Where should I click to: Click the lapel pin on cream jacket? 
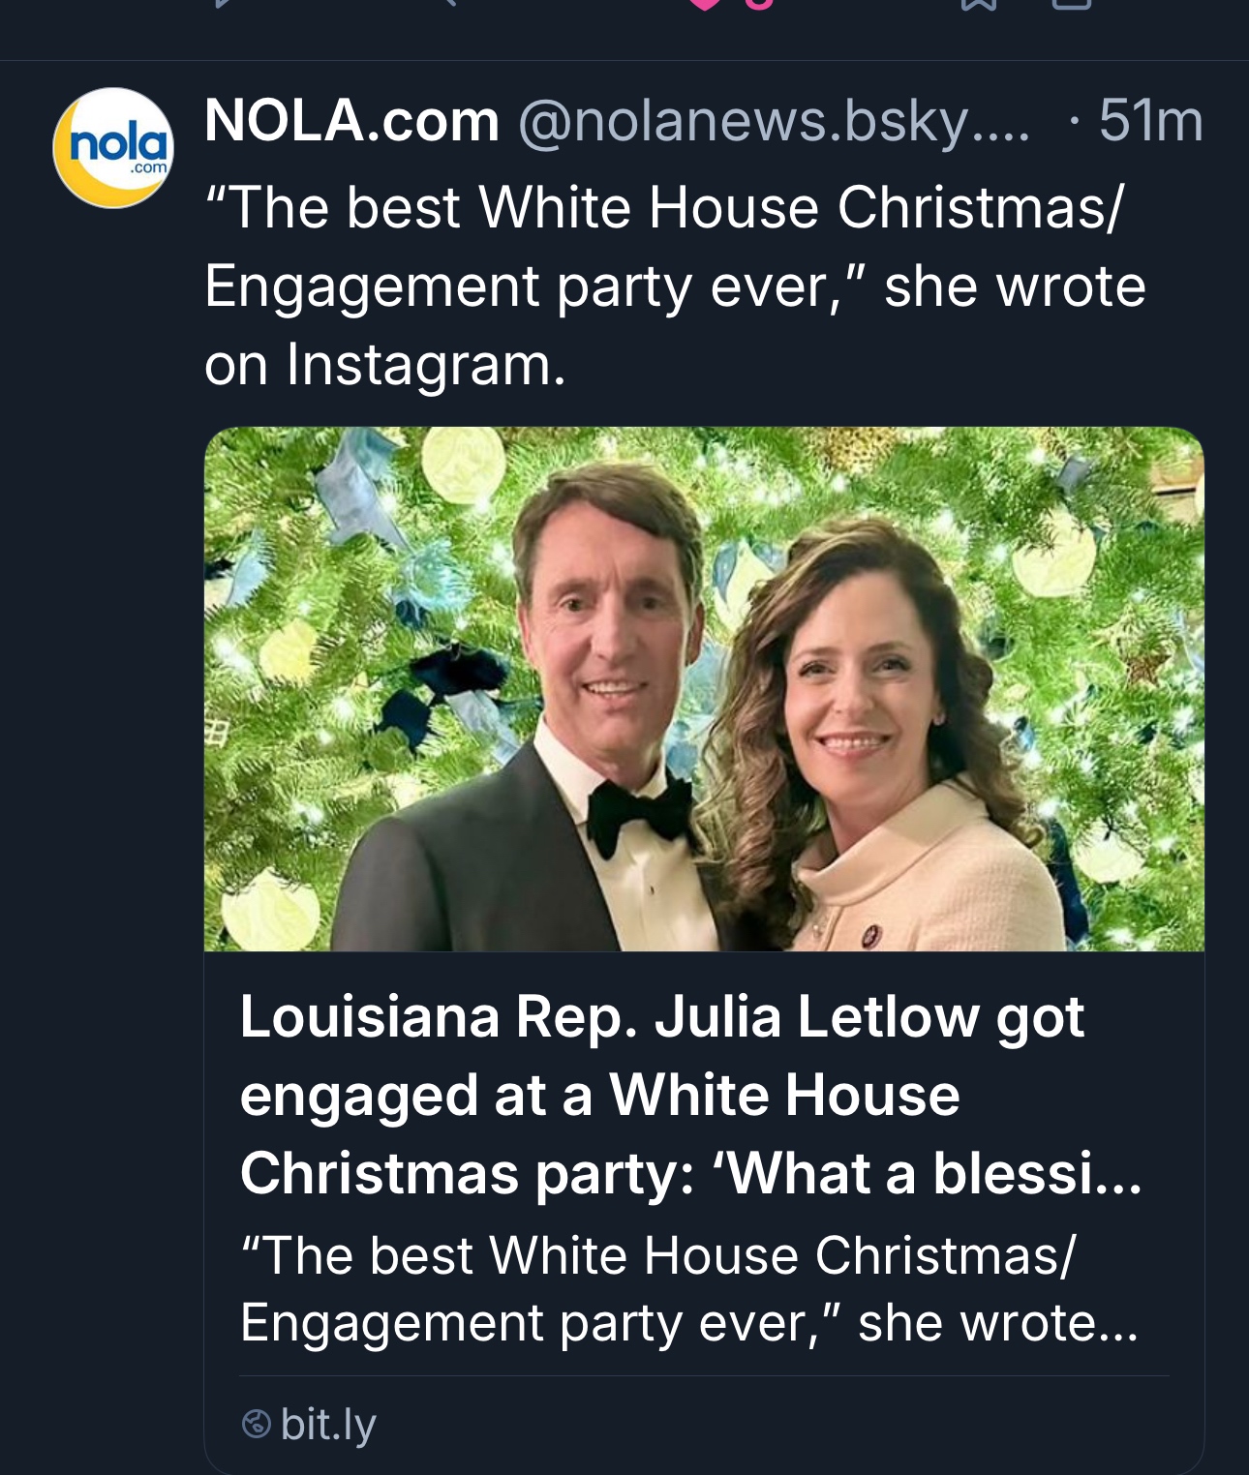click(868, 934)
